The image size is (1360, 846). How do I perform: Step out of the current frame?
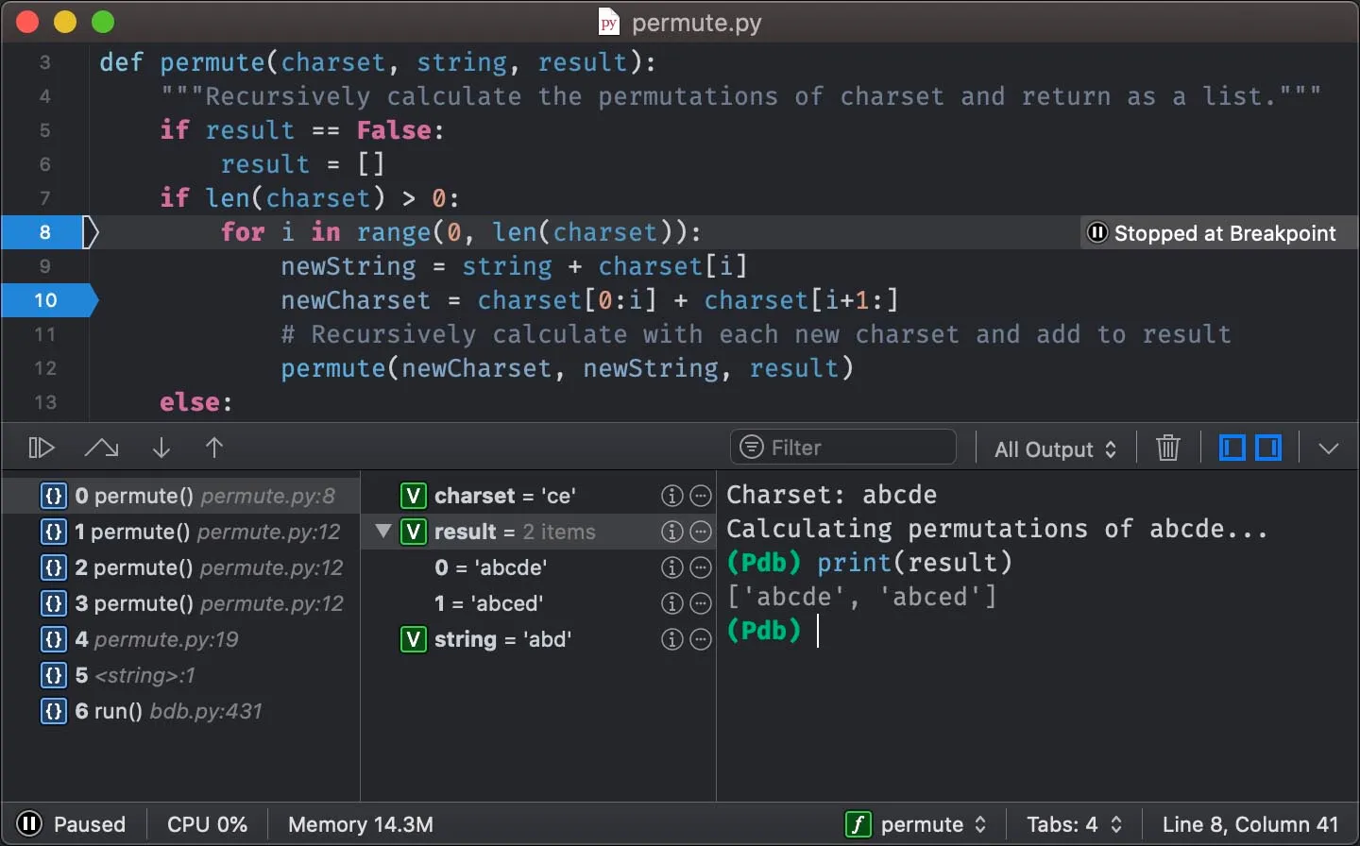pos(214,448)
